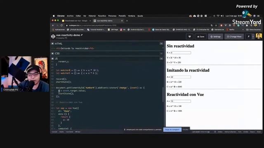This screenshot has width=264, height=148.
Task: Open Console panel in footer
Action: click(x=54, y=132)
